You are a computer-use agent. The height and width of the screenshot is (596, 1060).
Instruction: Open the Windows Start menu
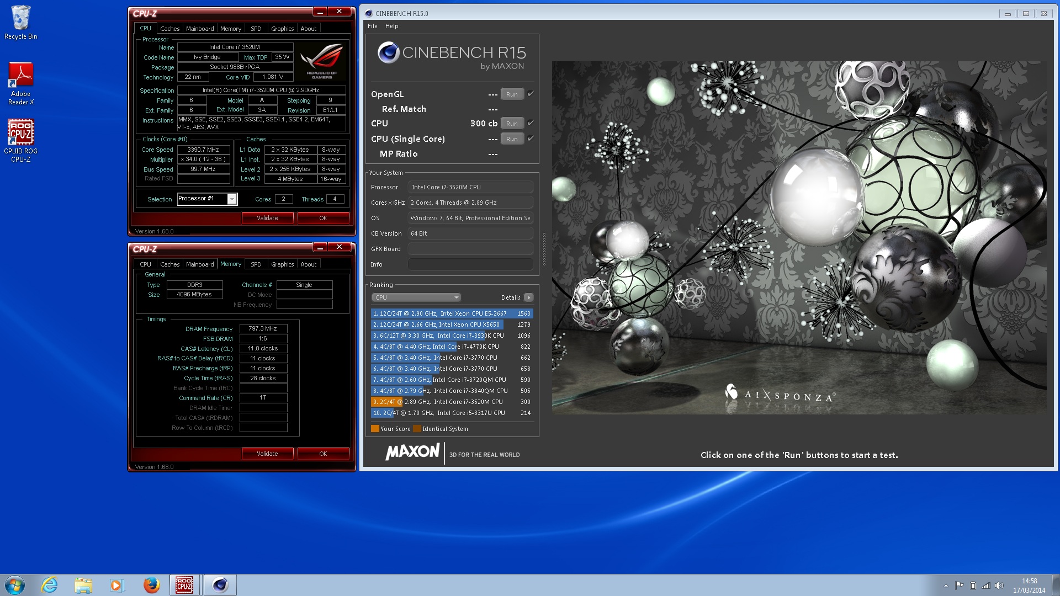(14, 585)
